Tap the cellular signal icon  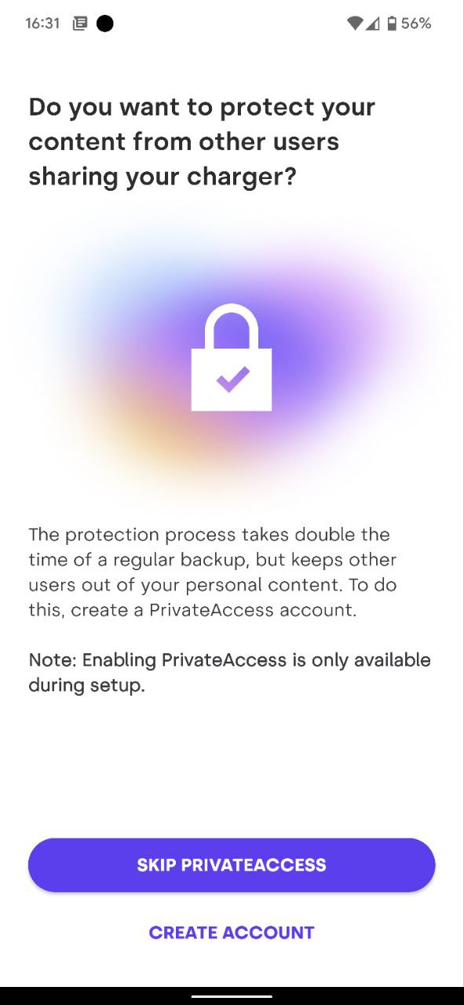pyautogui.click(x=372, y=24)
